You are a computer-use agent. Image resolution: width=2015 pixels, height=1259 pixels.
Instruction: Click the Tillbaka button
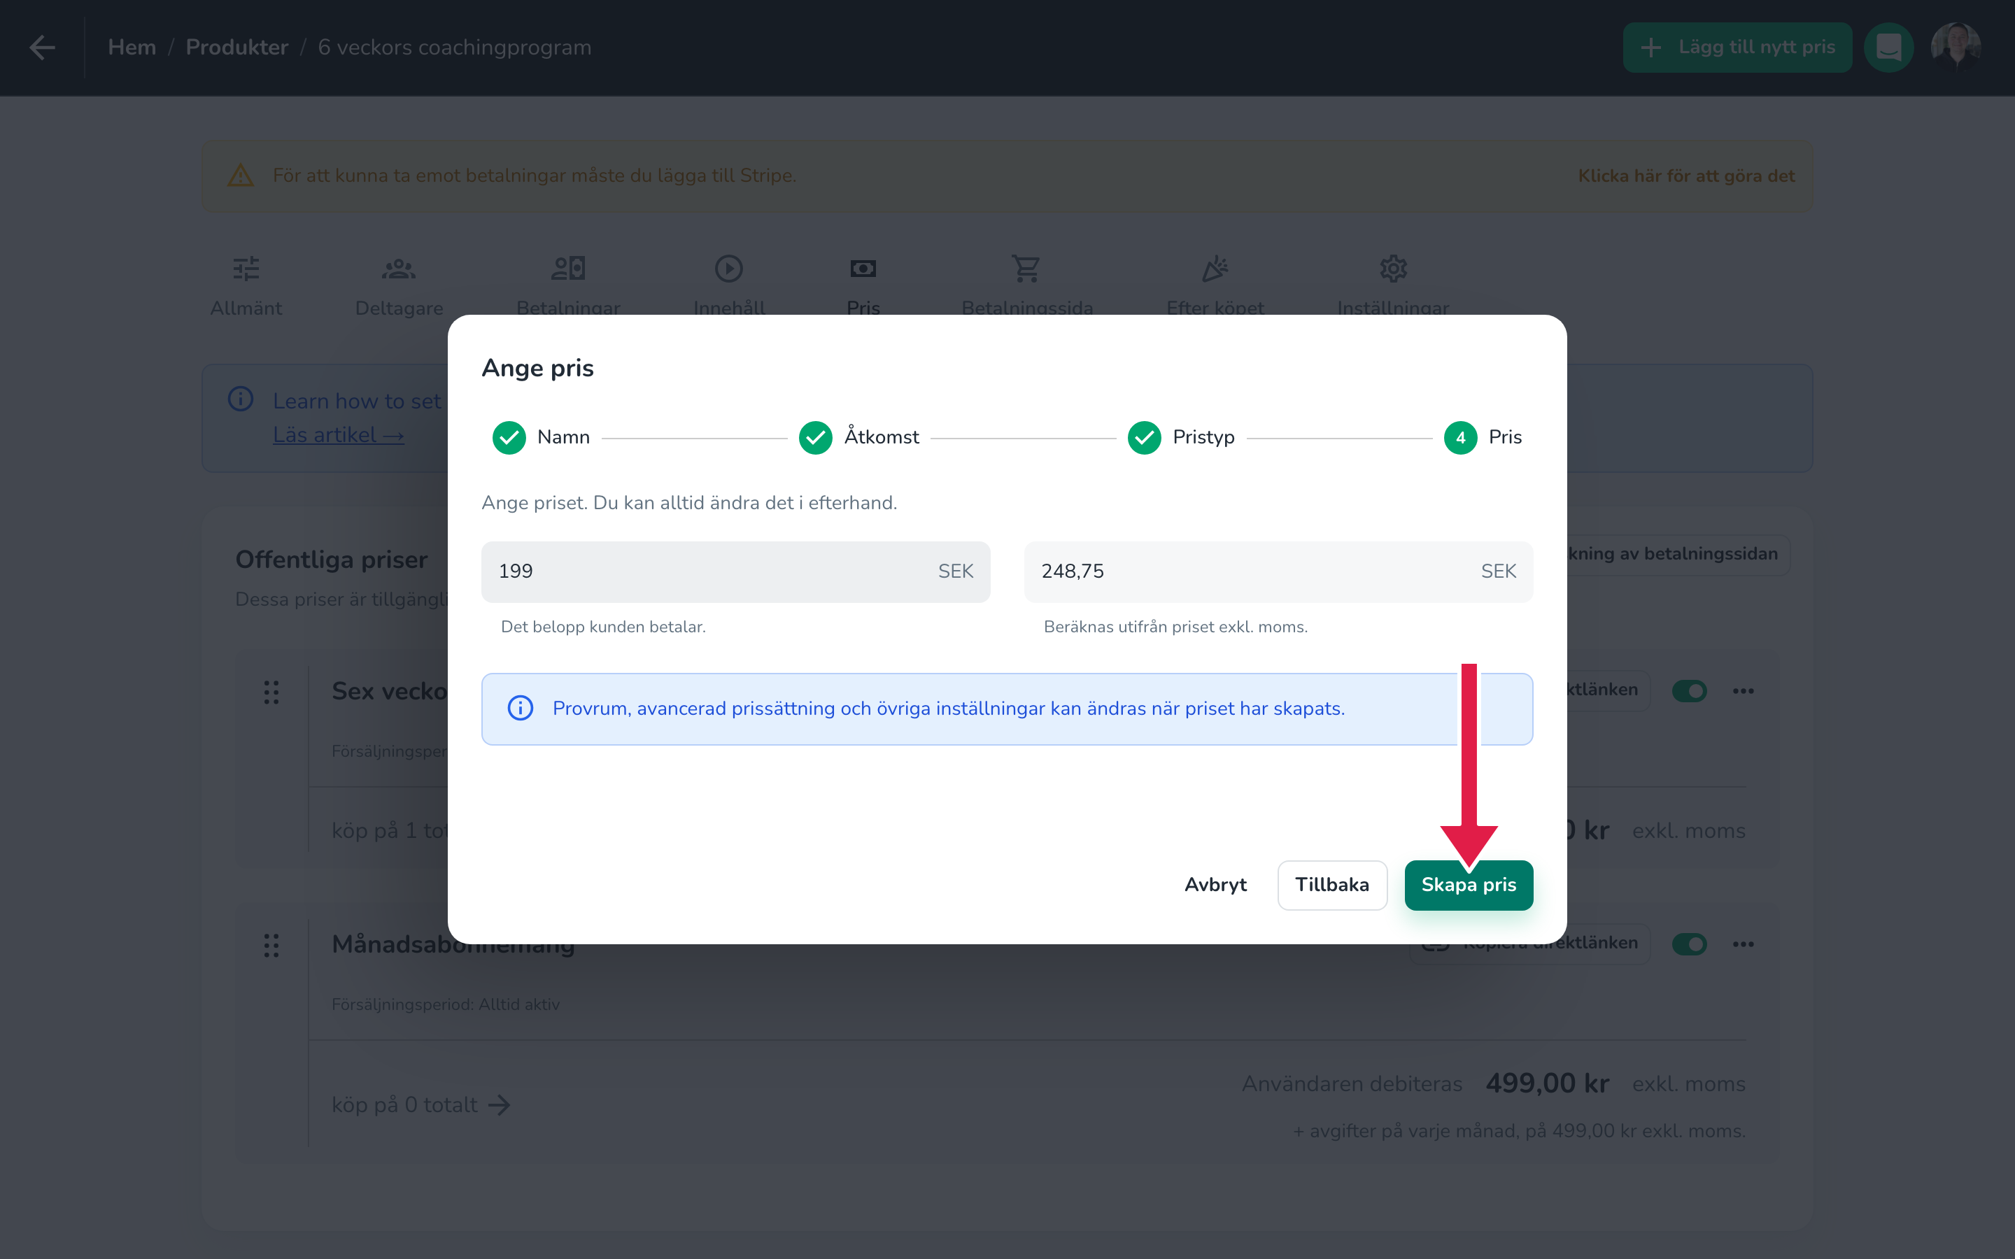(1332, 885)
